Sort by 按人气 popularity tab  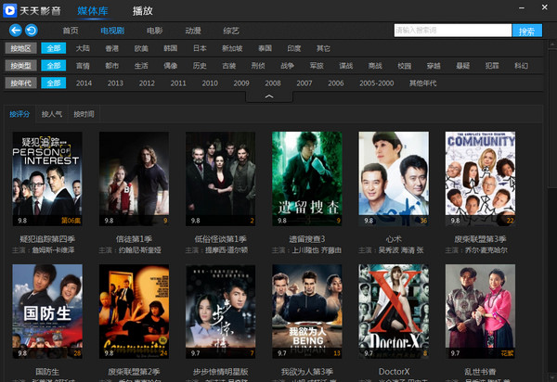[x=52, y=114]
